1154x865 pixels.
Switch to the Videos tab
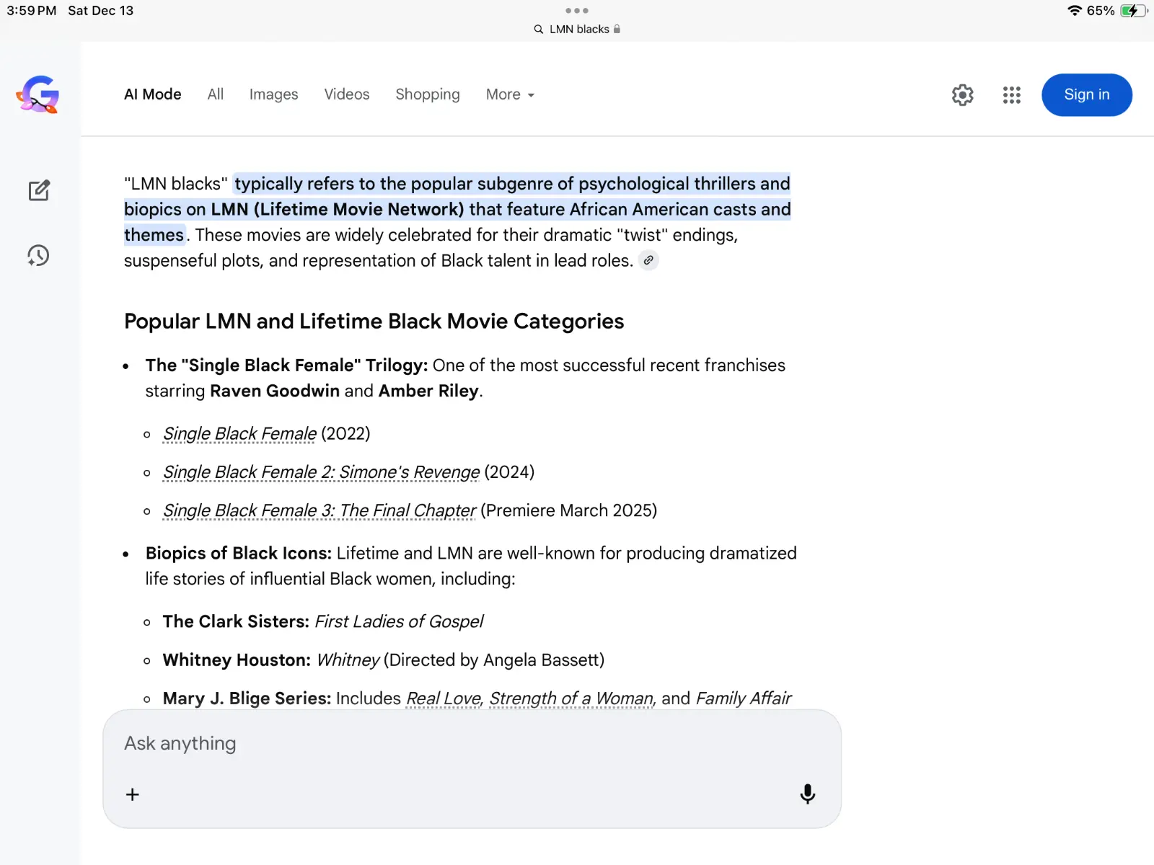click(x=346, y=94)
